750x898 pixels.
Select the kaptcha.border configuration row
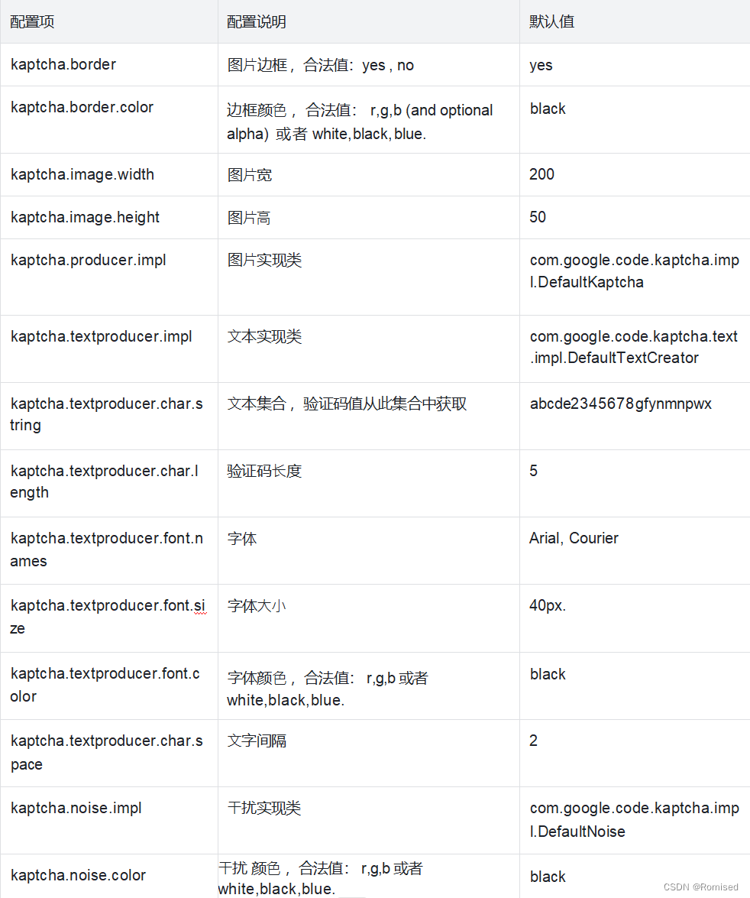point(63,64)
